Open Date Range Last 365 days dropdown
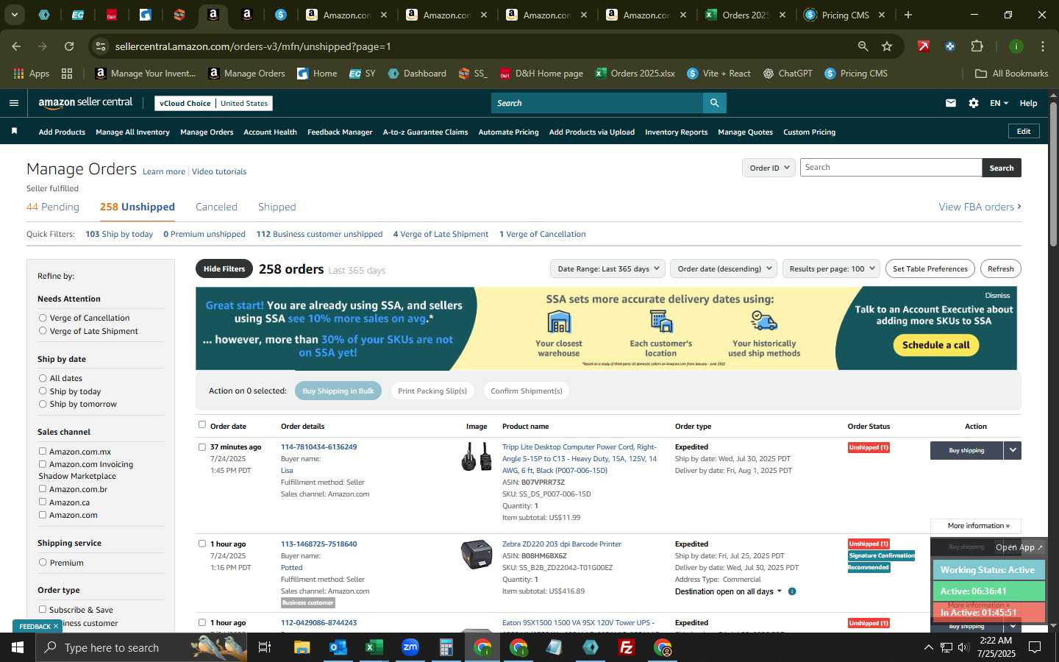The width and height of the screenshot is (1059, 662). 607,268
